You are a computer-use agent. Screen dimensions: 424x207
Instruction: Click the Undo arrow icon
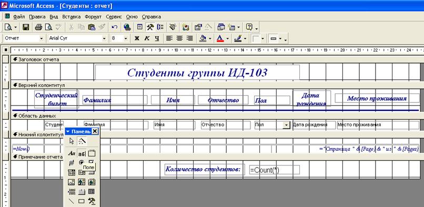(114, 27)
